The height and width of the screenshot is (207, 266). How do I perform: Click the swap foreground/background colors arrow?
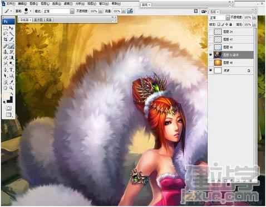12,94
